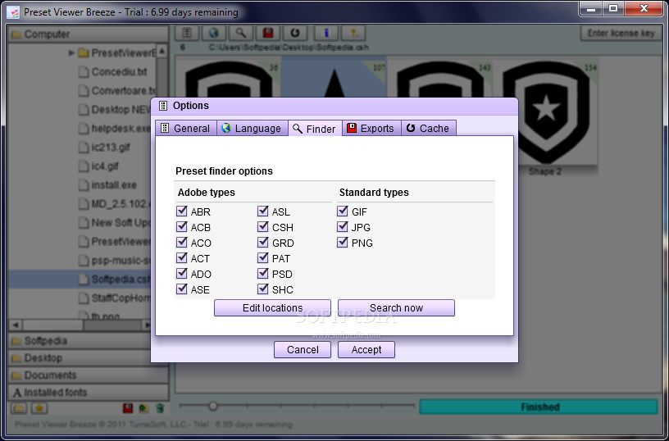Viewport: 669px width, 441px height.
Task: Cancel the Options dialog
Action: click(x=302, y=350)
